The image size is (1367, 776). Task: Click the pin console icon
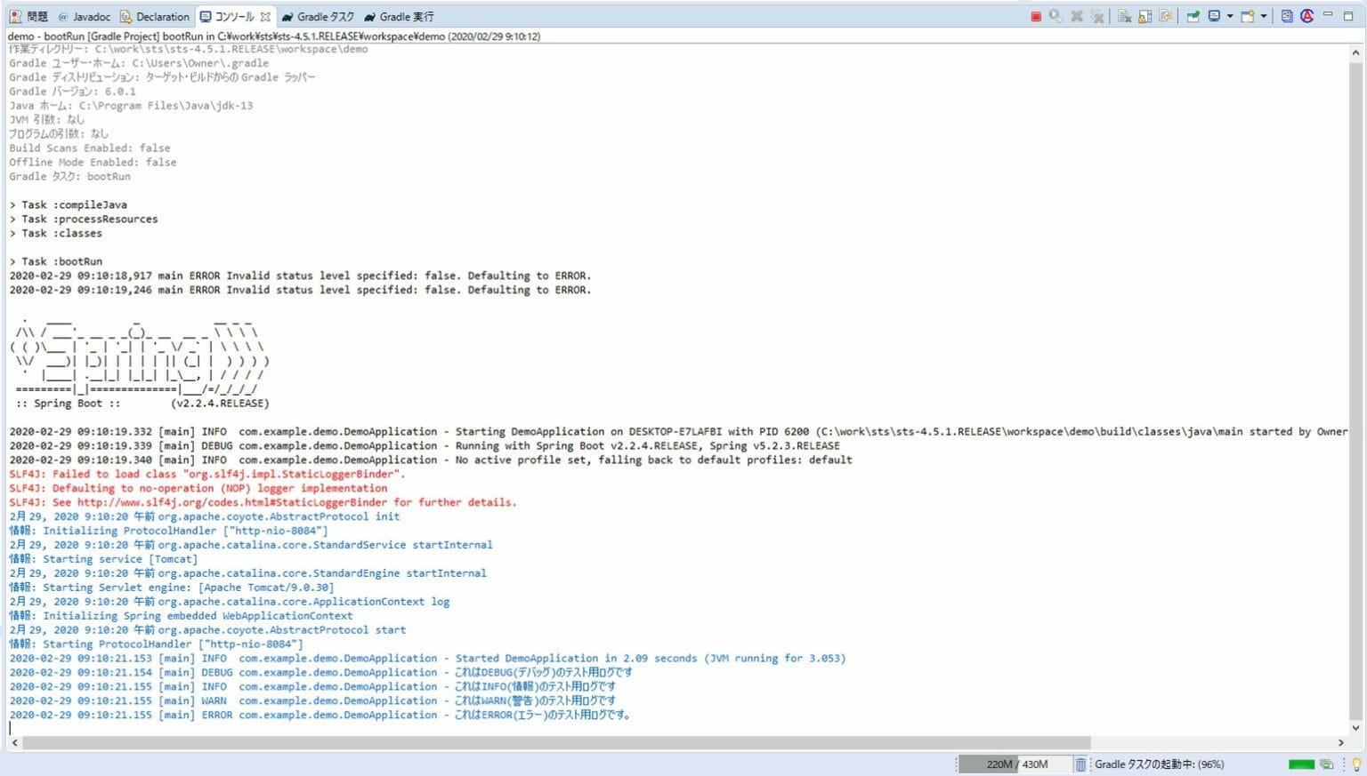(x=1193, y=17)
